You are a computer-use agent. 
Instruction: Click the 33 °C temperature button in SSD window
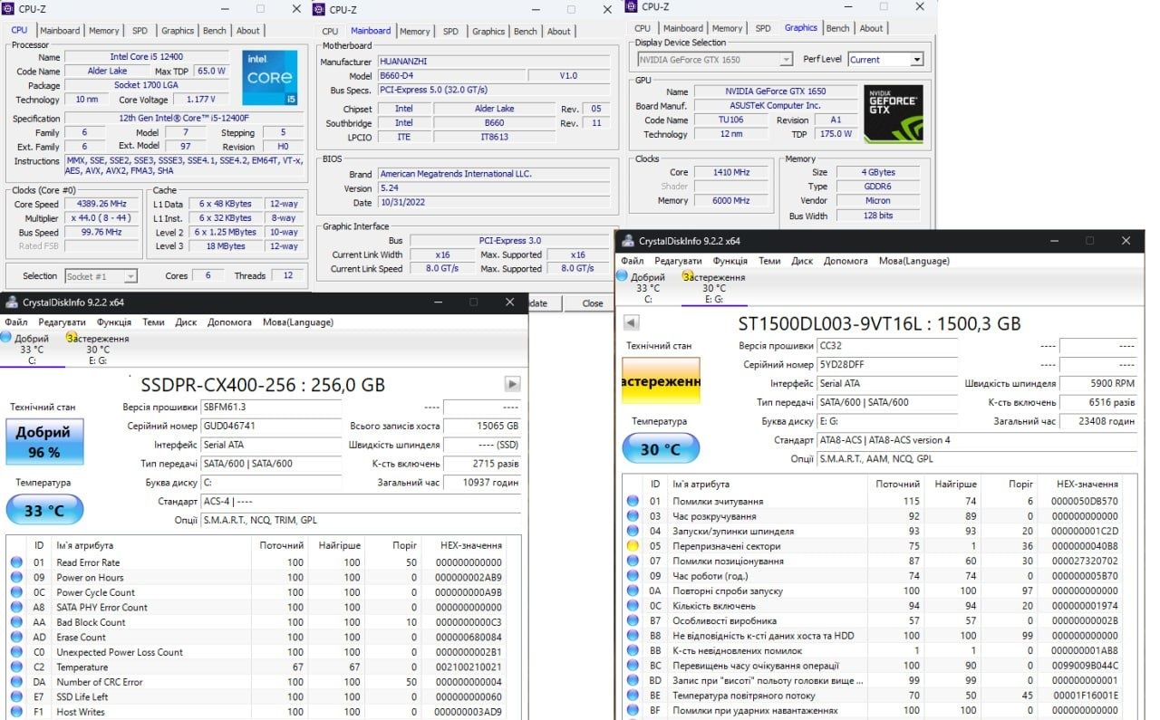click(x=44, y=510)
